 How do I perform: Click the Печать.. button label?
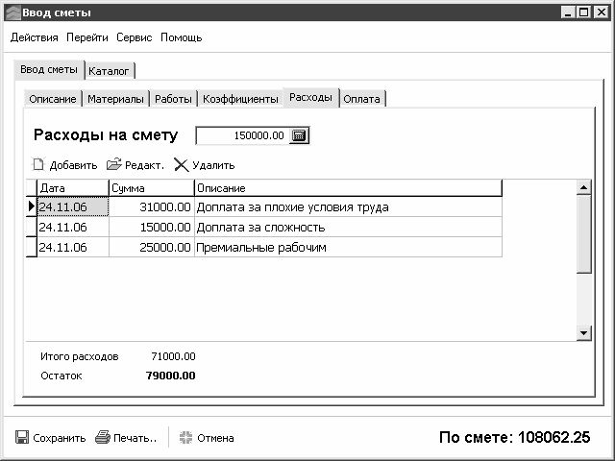[135, 438]
